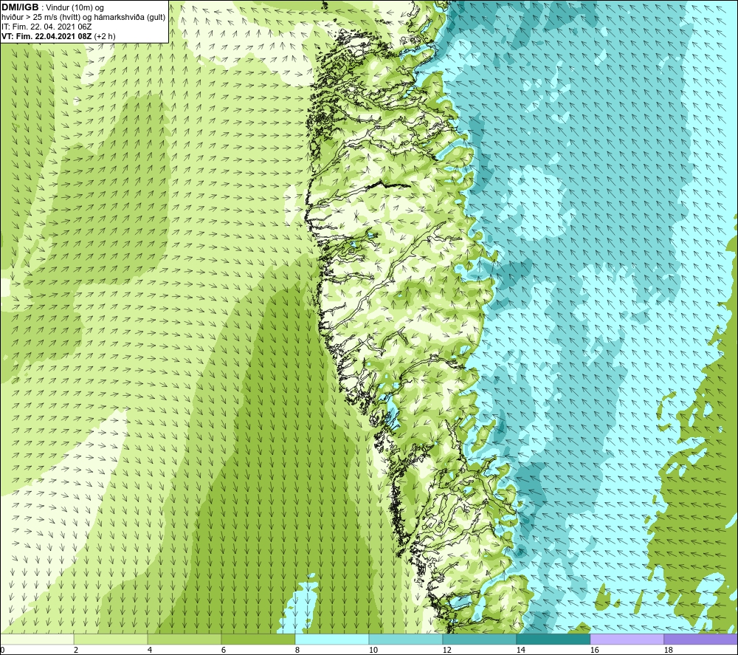Click the lavender 16–18 m/s legend swatch

tap(627, 639)
